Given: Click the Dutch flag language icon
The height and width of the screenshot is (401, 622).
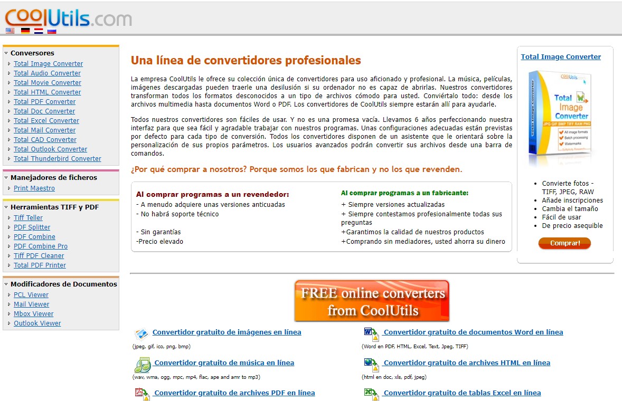Looking at the screenshot, I should 39,31.
